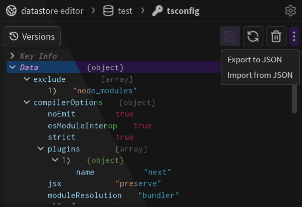Click the true value of esModuleInterop

(143, 126)
